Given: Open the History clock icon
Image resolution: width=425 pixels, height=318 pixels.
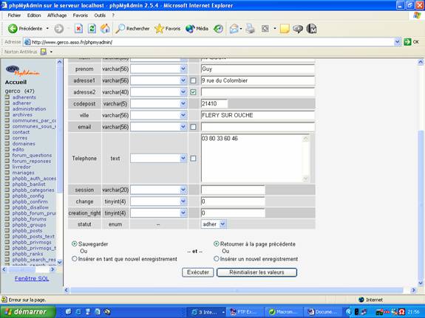Looking at the screenshot, I should click(218, 29).
